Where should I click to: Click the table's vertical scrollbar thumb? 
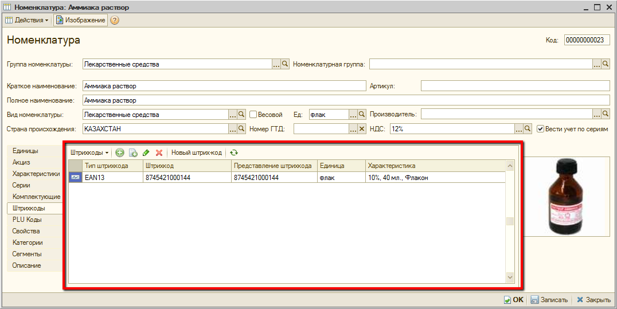(510, 222)
